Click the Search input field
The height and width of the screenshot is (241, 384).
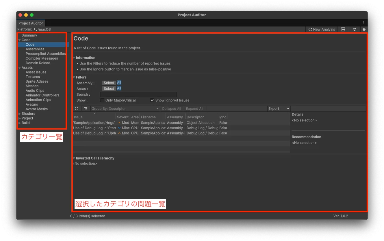pyautogui.click(x=138, y=94)
